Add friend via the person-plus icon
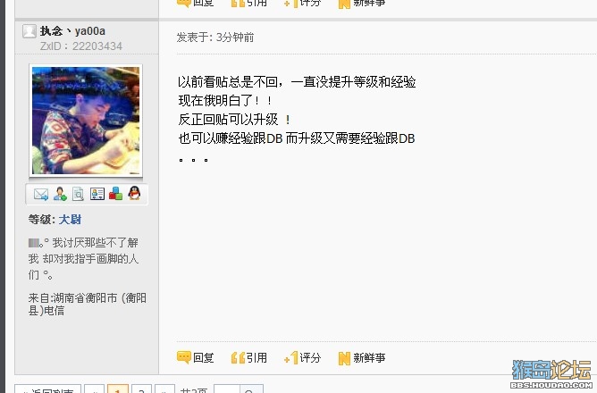Screen dimensions: 597x393 point(60,194)
